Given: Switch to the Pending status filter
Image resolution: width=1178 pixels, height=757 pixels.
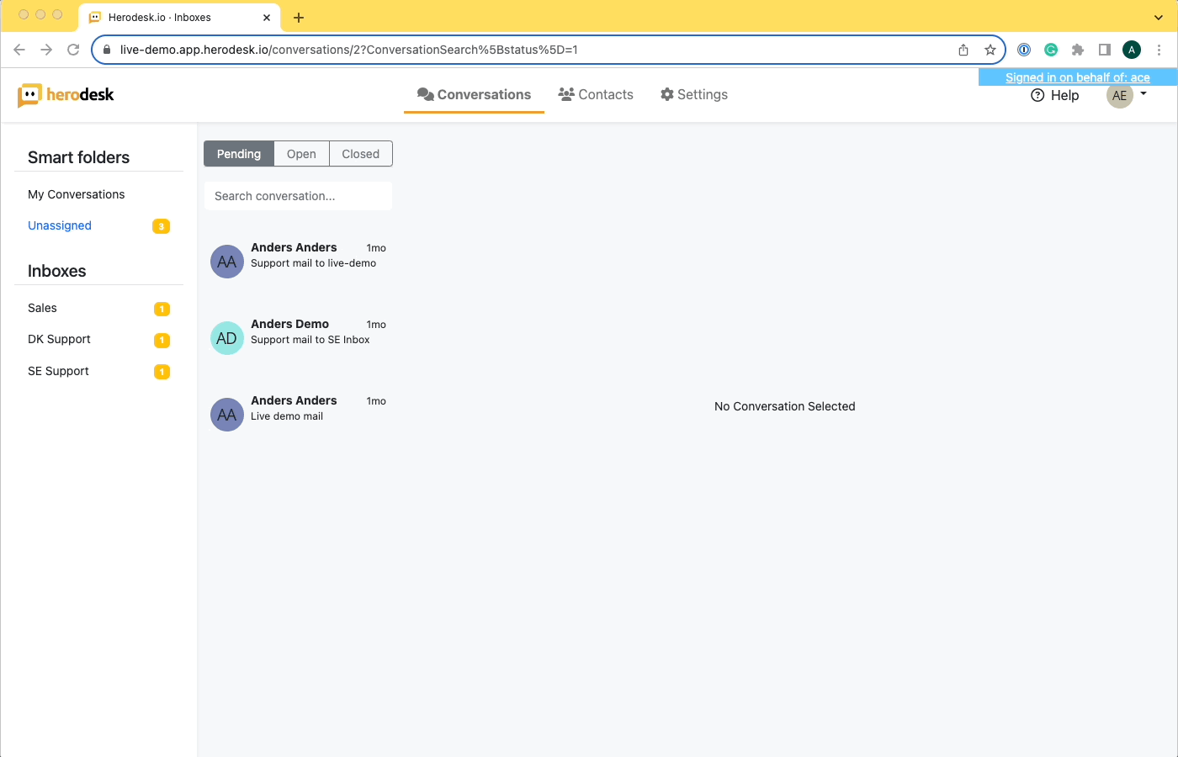Looking at the screenshot, I should tap(239, 154).
